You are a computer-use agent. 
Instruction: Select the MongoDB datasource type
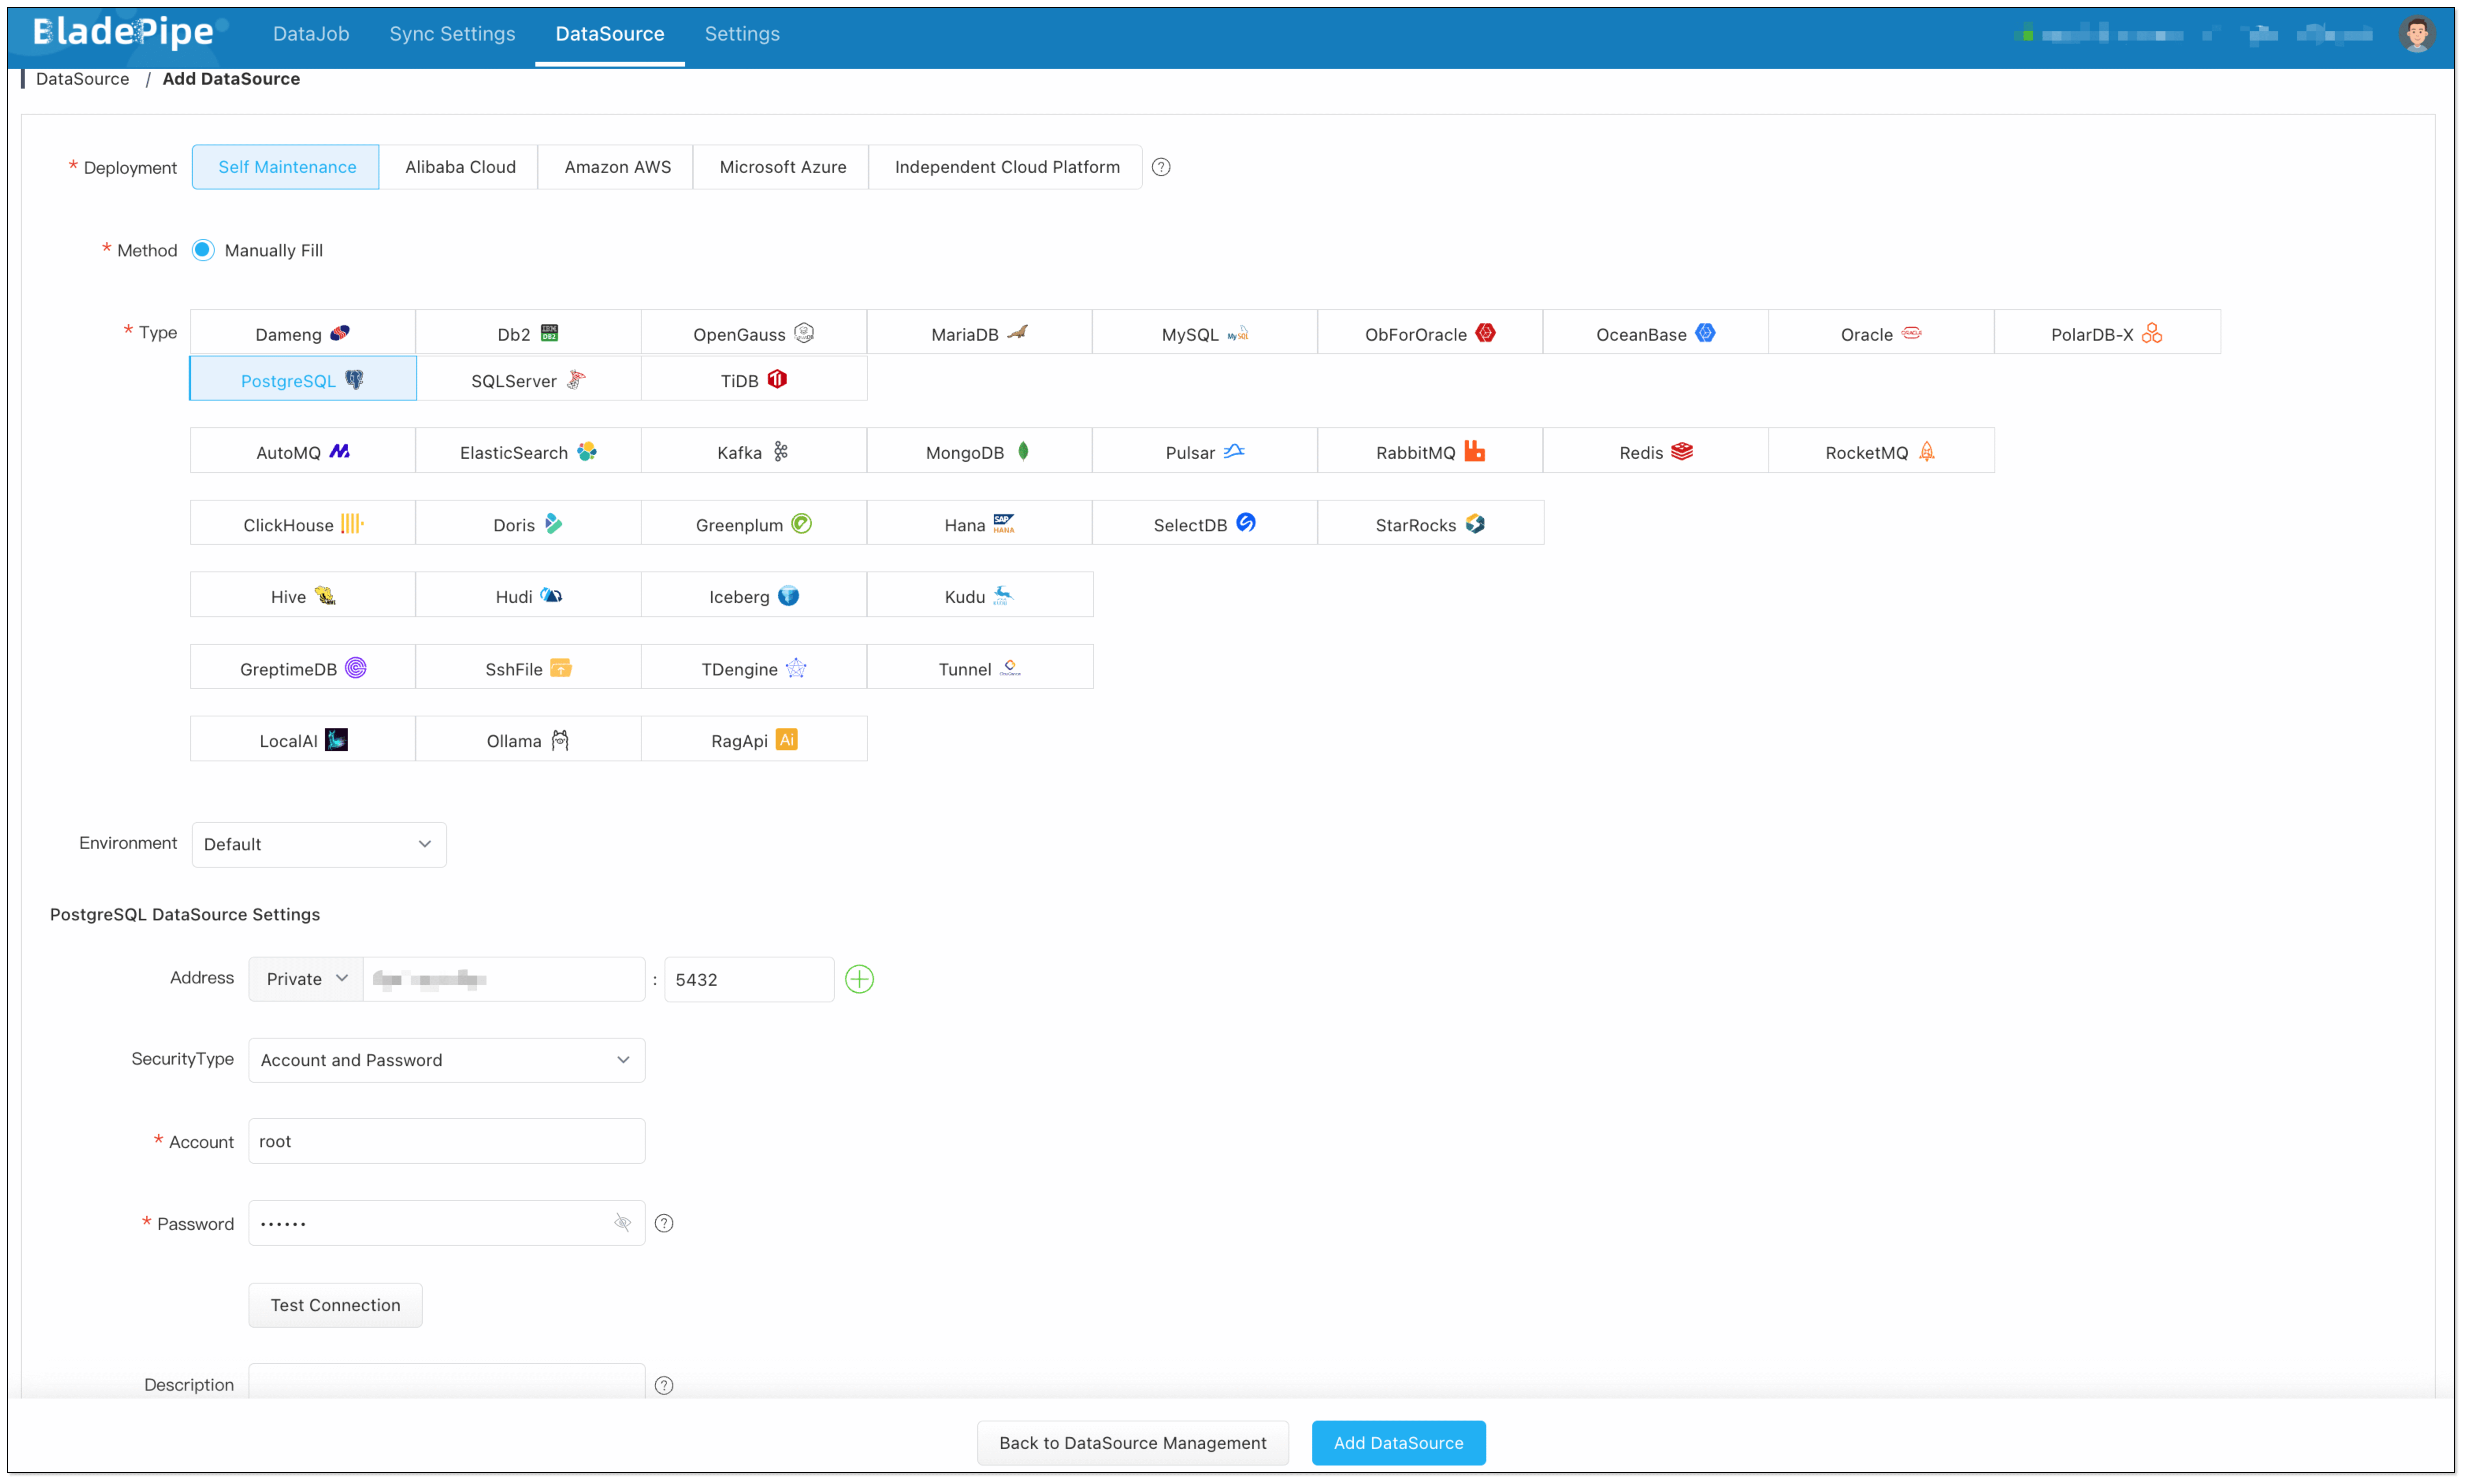(978, 452)
